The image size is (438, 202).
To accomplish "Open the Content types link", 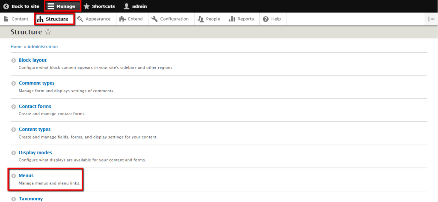I will coord(35,130).
